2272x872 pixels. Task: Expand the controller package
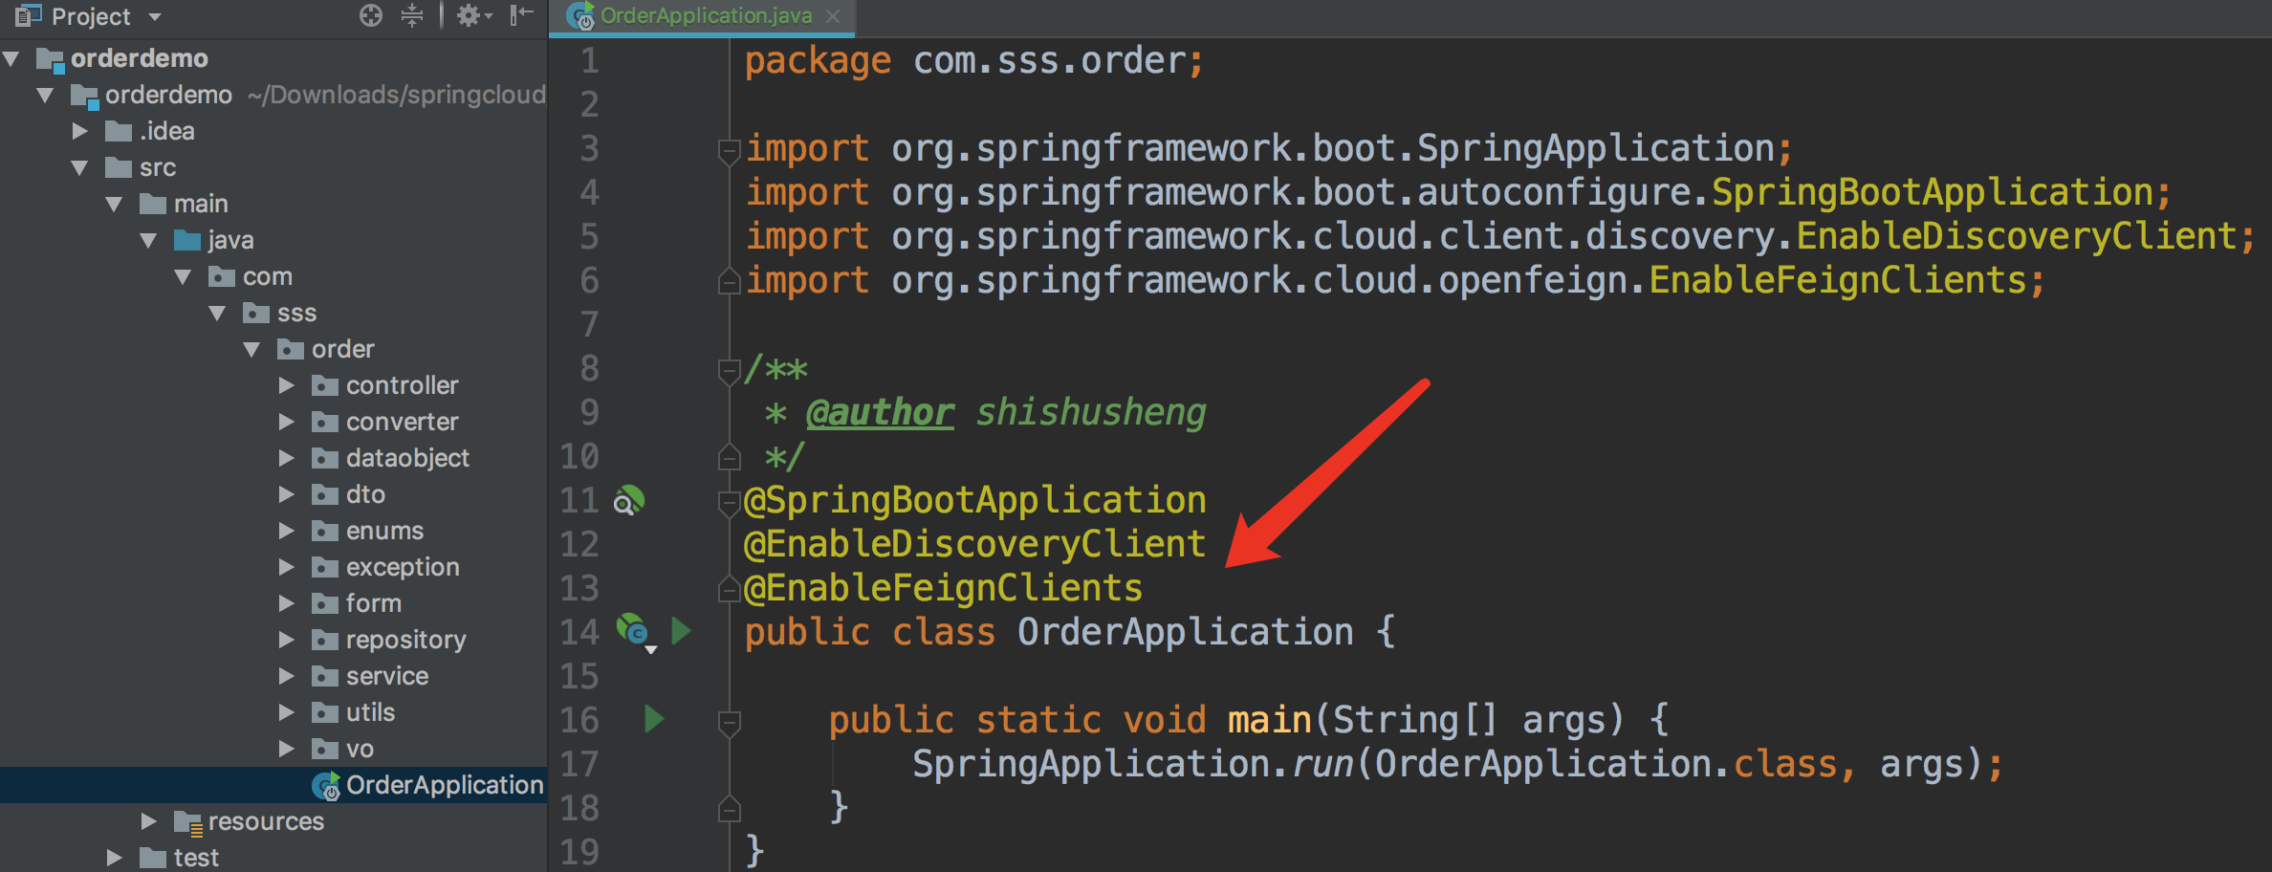[x=287, y=385]
